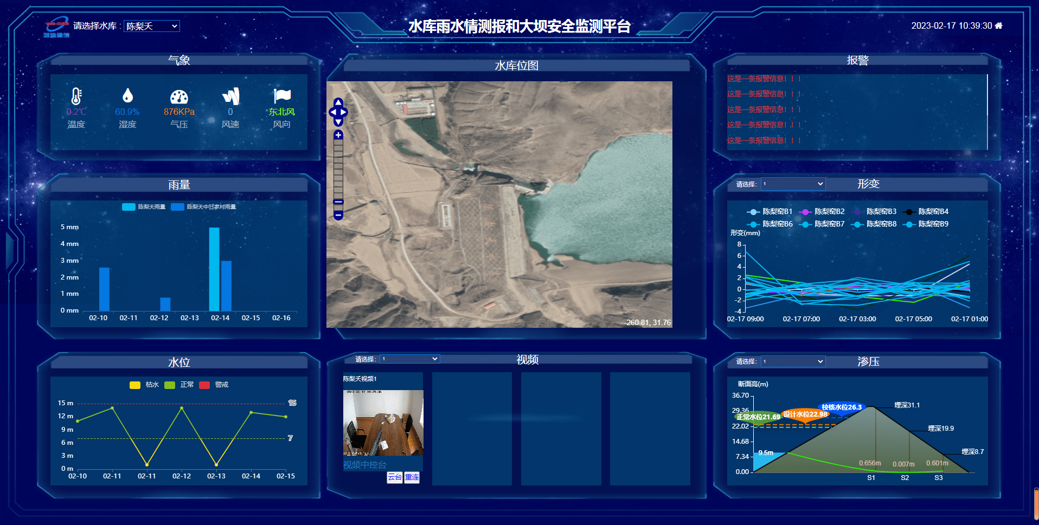
Task: Click the gauge air pressure icon
Action: (179, 96)
